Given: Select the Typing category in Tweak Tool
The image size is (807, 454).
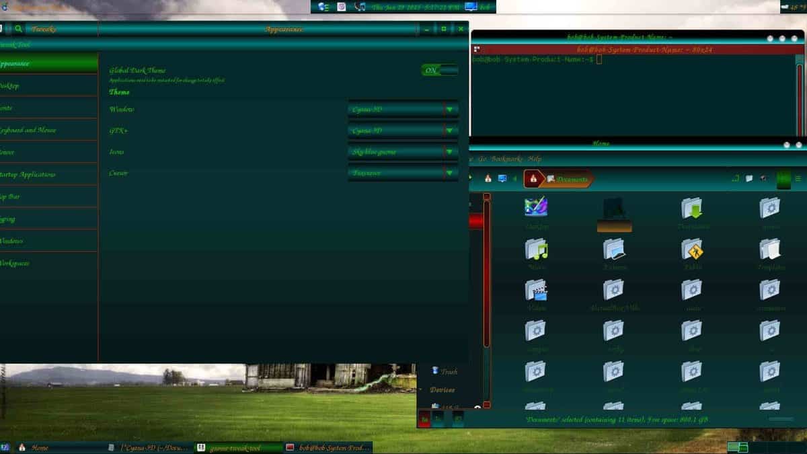Looking at the screenshot, I should click(48, 219).
